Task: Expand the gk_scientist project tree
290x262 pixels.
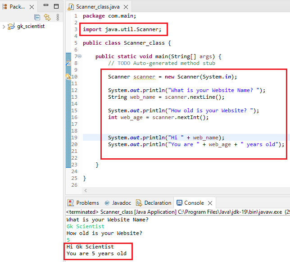Action: (x=4, y=27)
